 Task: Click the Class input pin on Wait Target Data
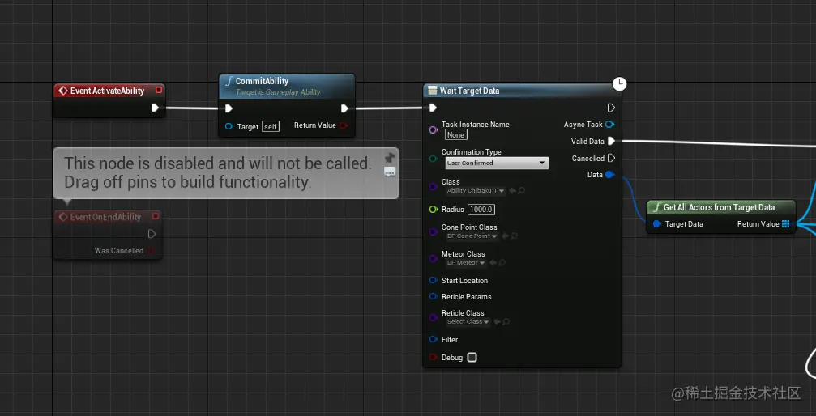433,186
